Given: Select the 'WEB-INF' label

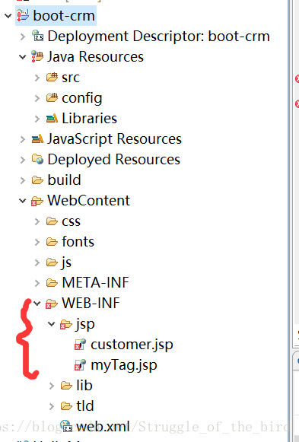Looking at the screenshot, I should [91, 303].
